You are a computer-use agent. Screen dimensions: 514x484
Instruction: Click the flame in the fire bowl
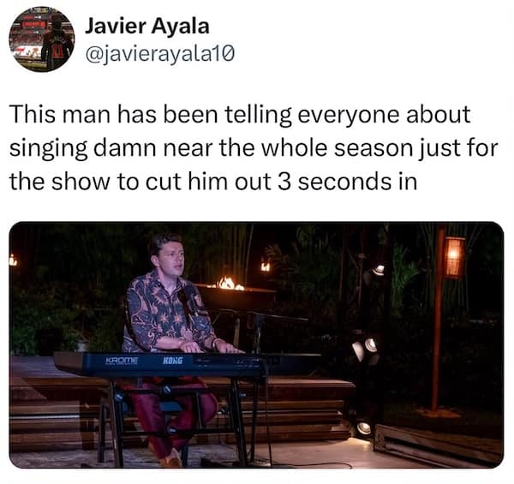pyautogui.click(x=230, y=284)
